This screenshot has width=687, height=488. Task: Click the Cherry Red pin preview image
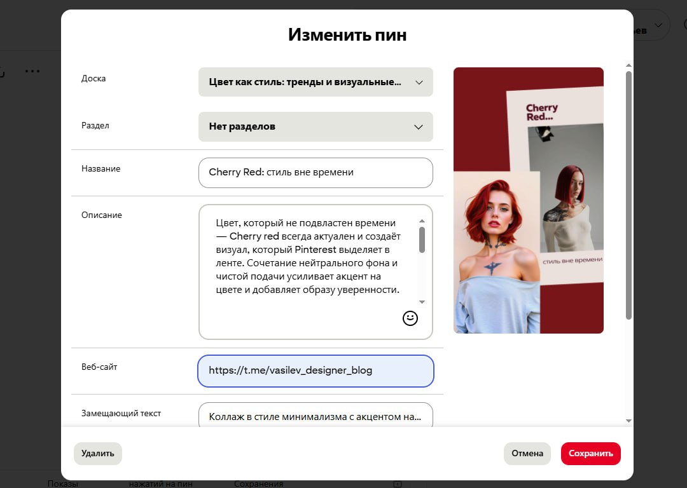pyautogui.click(x=529, y=200)
